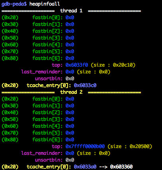The height and width of the screenshot is (170, 162).
Task: Click the (0x80) size of thread 1 fastbin[6]
Action: tap(10, 58)
